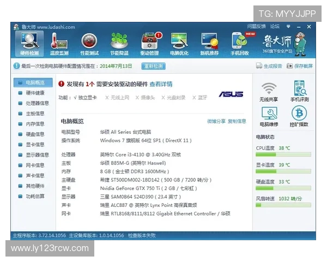Click the red warning icon beside driver notice
327x262 pixels.
[x=61, y=84]
